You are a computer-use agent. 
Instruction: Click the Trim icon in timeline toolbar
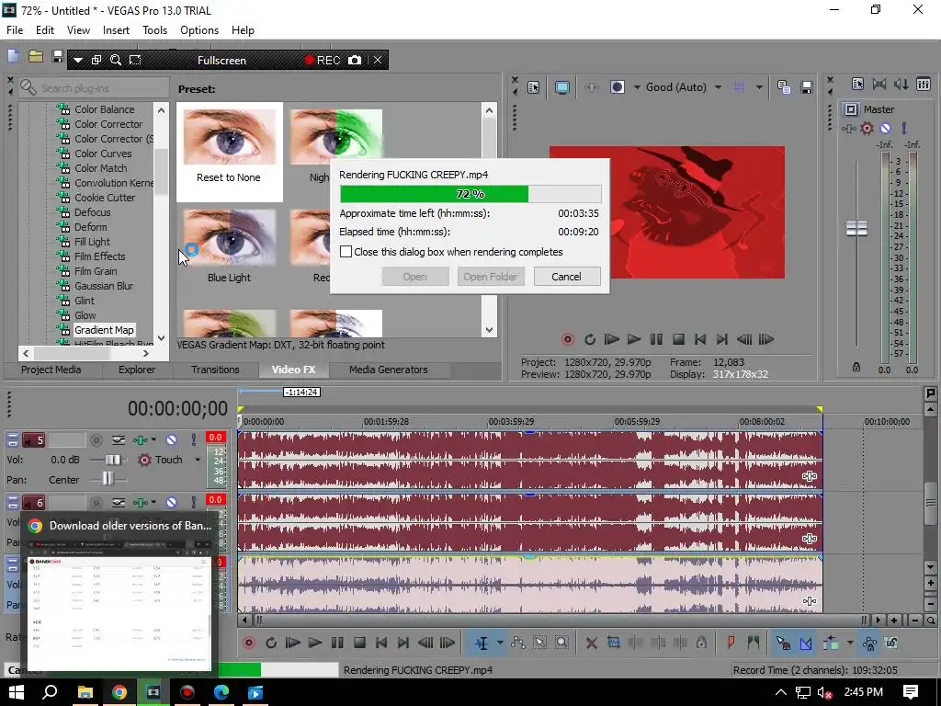[613, 643]
